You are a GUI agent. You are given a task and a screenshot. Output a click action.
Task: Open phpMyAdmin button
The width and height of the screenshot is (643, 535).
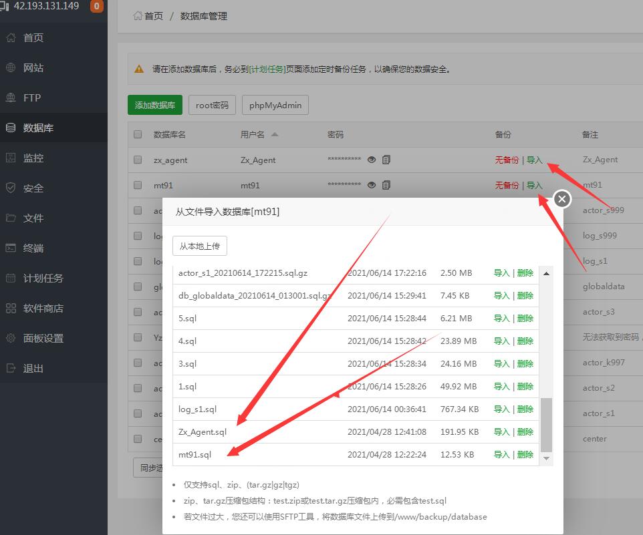[275, 105]
